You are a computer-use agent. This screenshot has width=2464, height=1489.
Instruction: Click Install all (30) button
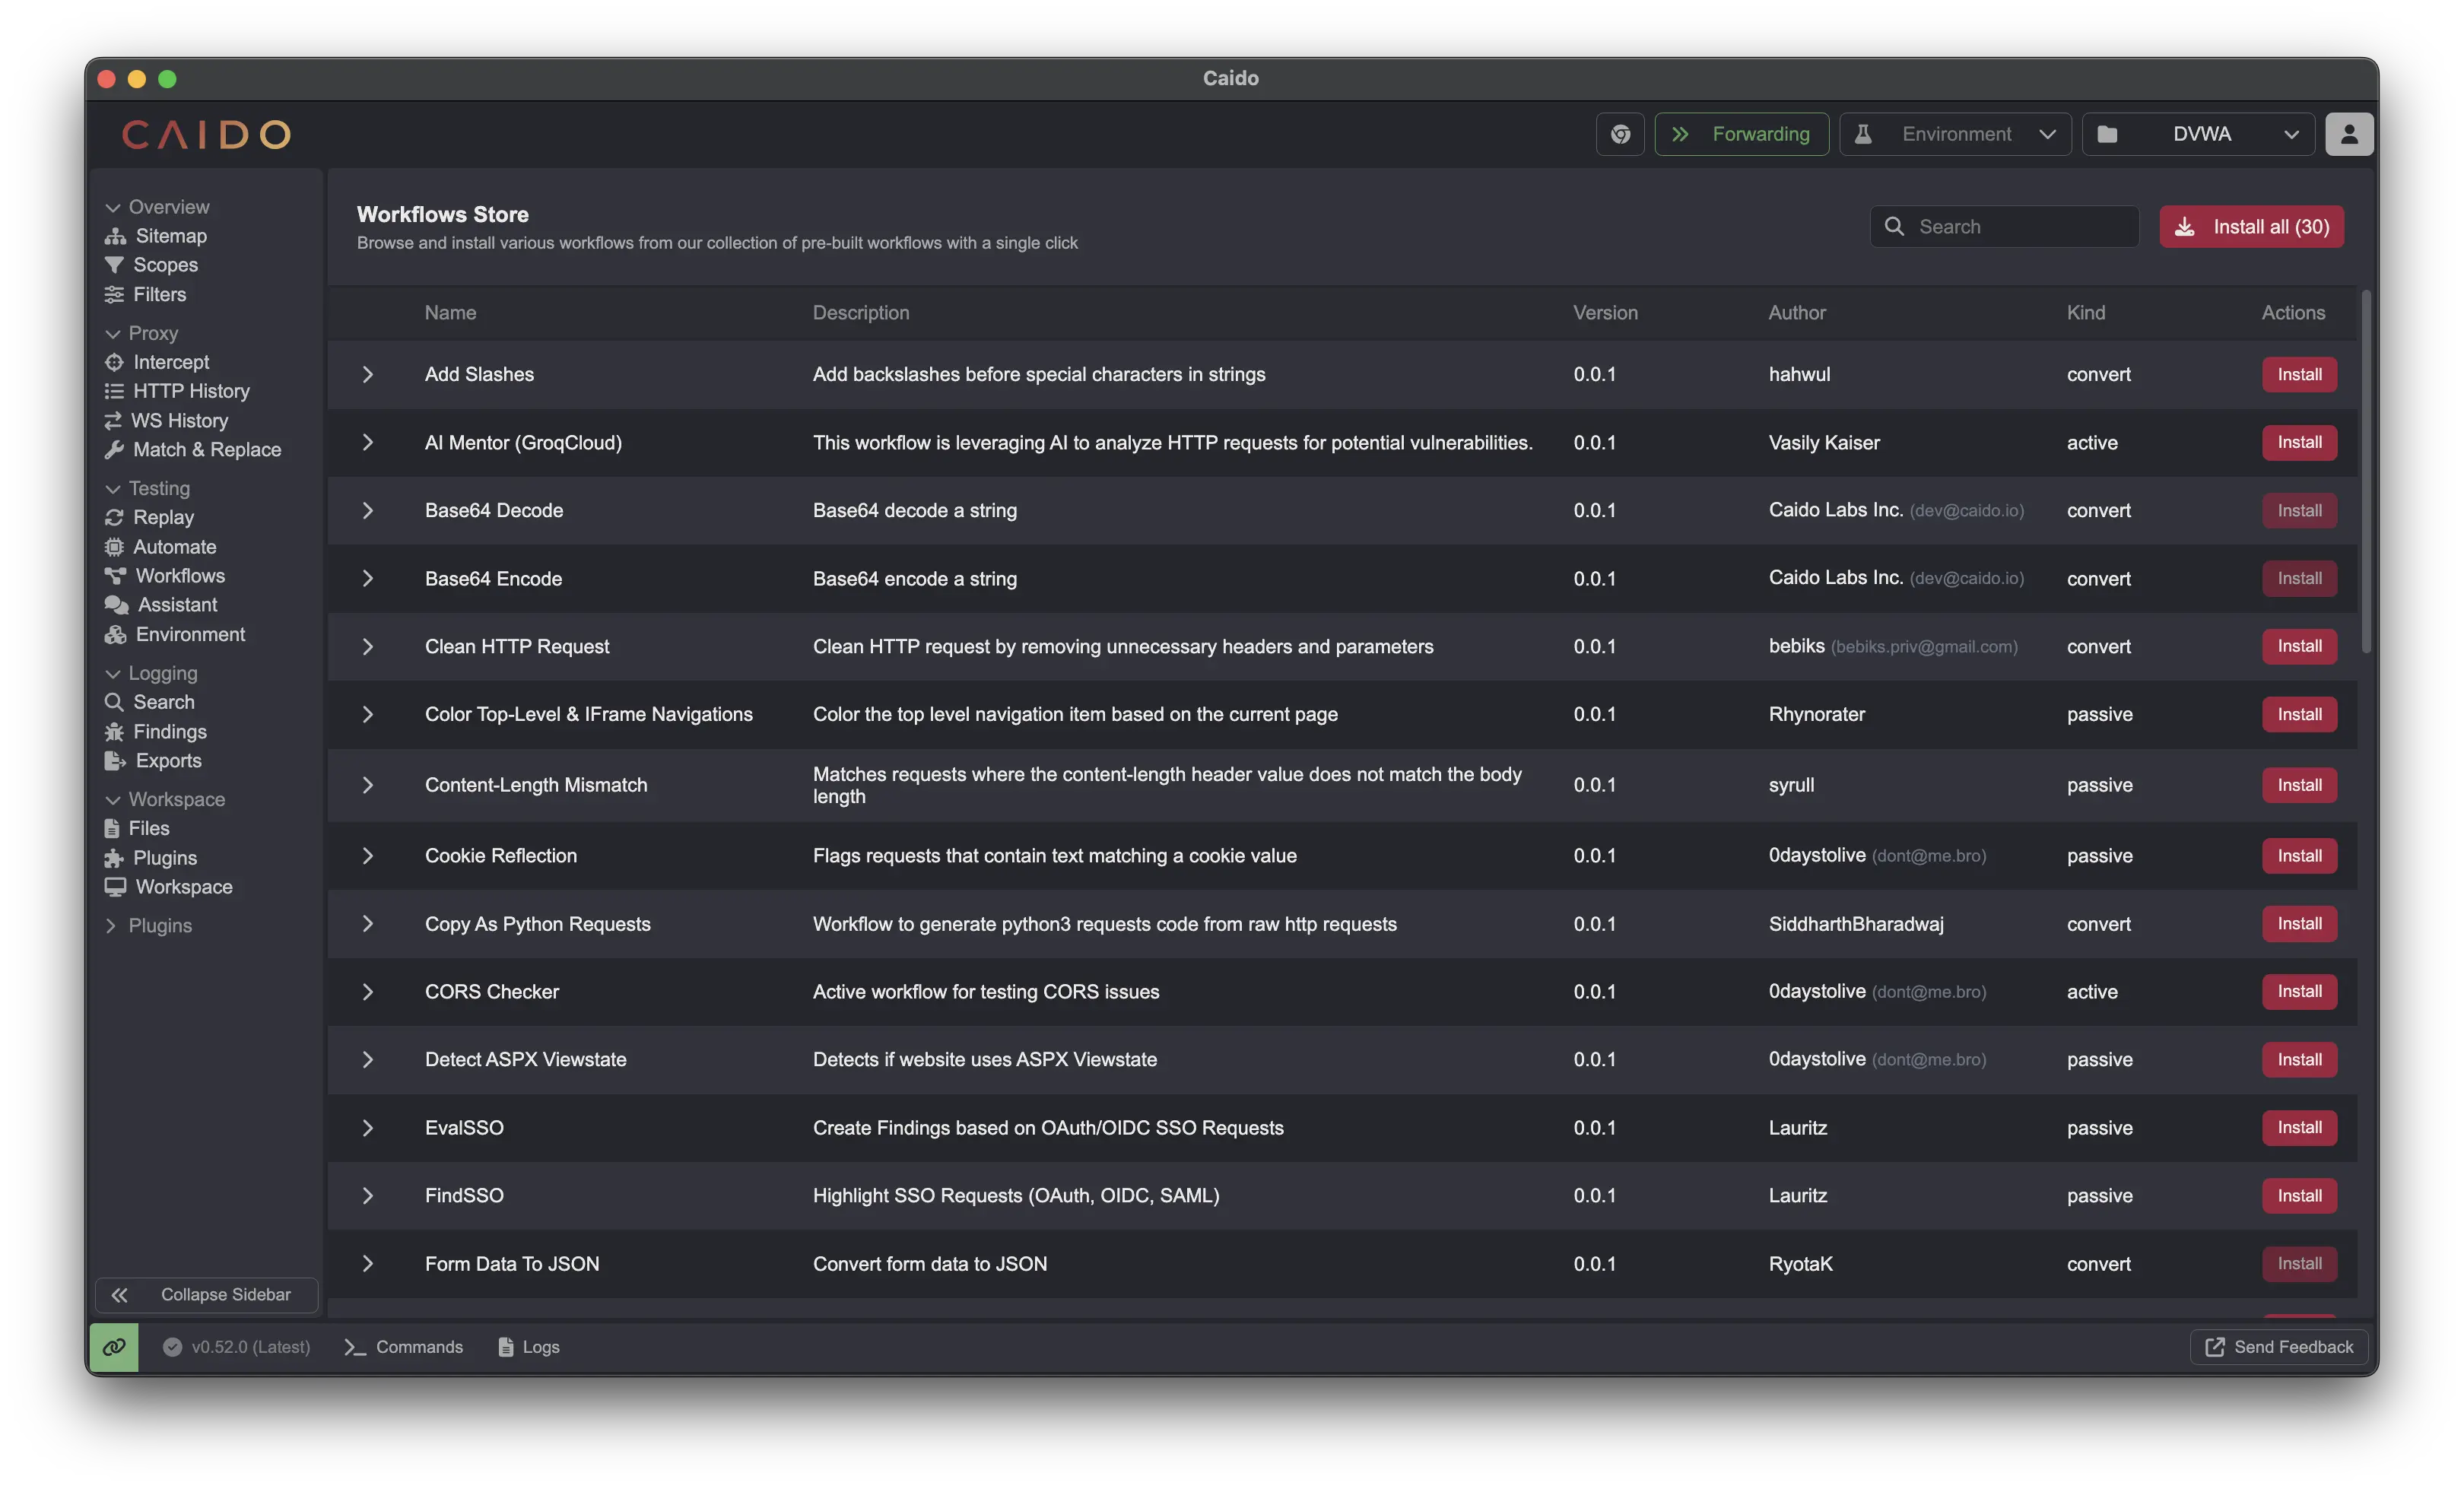(2250, 227)
